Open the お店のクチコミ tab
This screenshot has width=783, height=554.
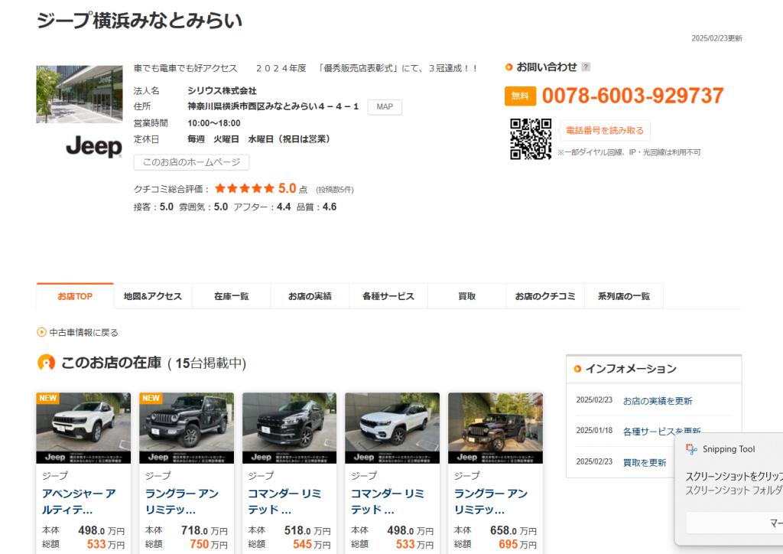coord(544,296)
